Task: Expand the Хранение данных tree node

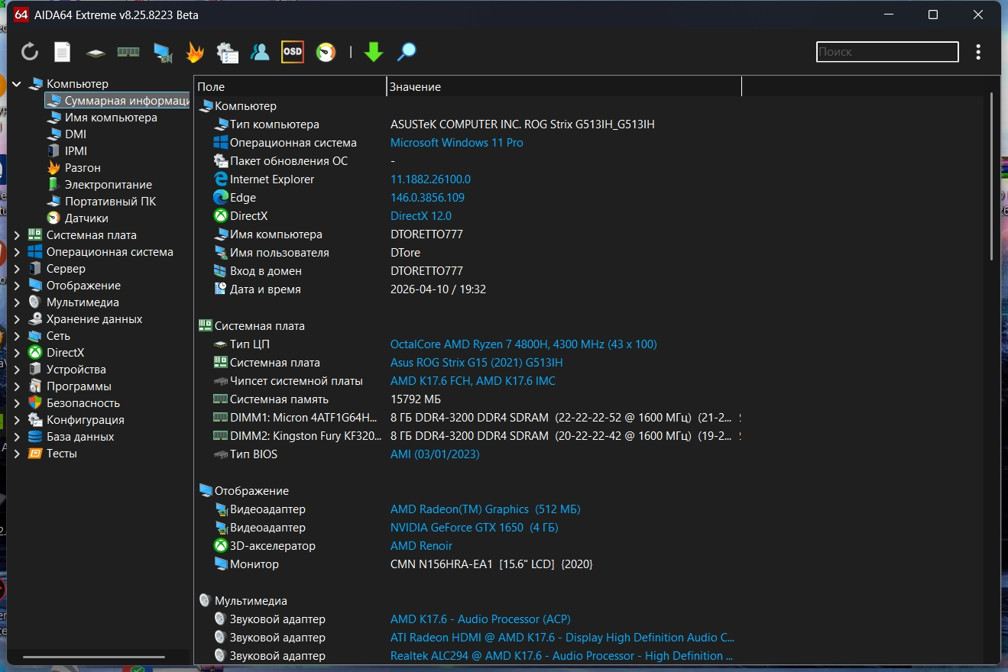Action: 17,319
